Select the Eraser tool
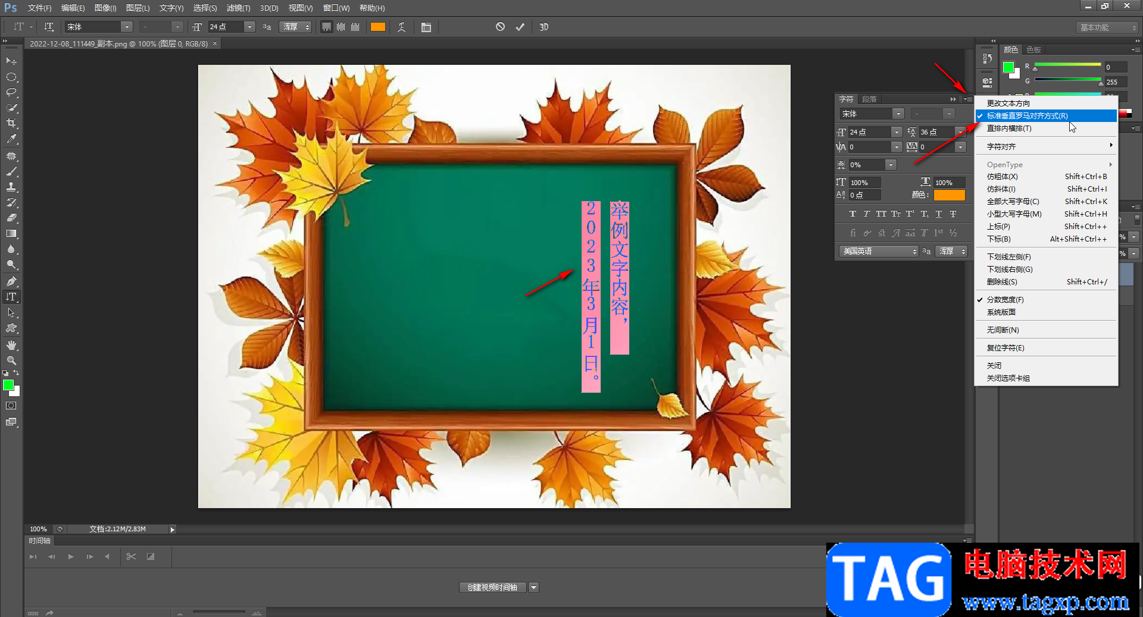 (11, 218)
